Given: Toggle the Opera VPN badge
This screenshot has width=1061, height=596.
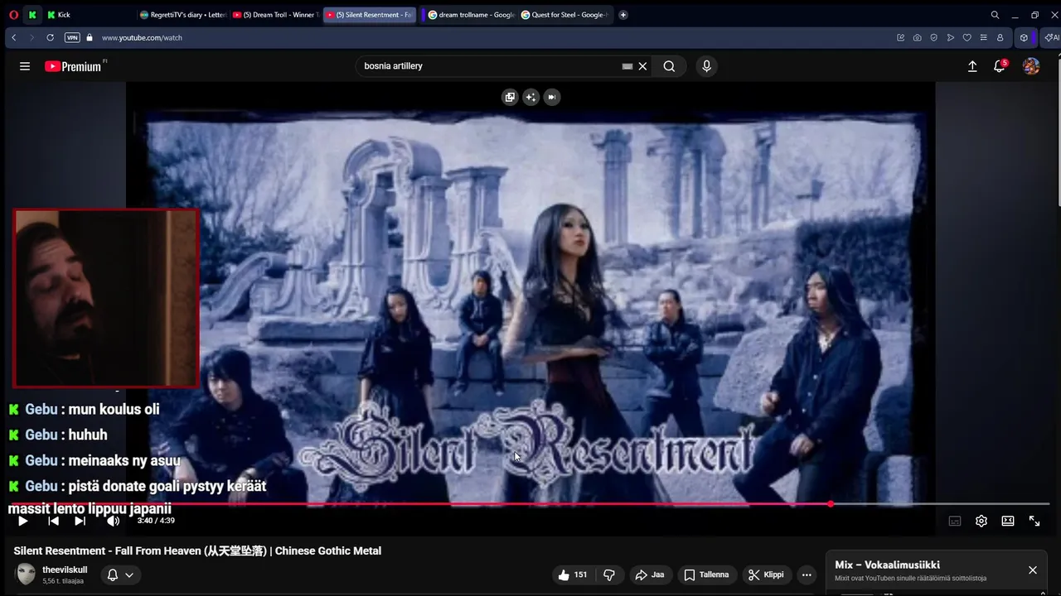Looking at the screenshot, I should point(72,37).
